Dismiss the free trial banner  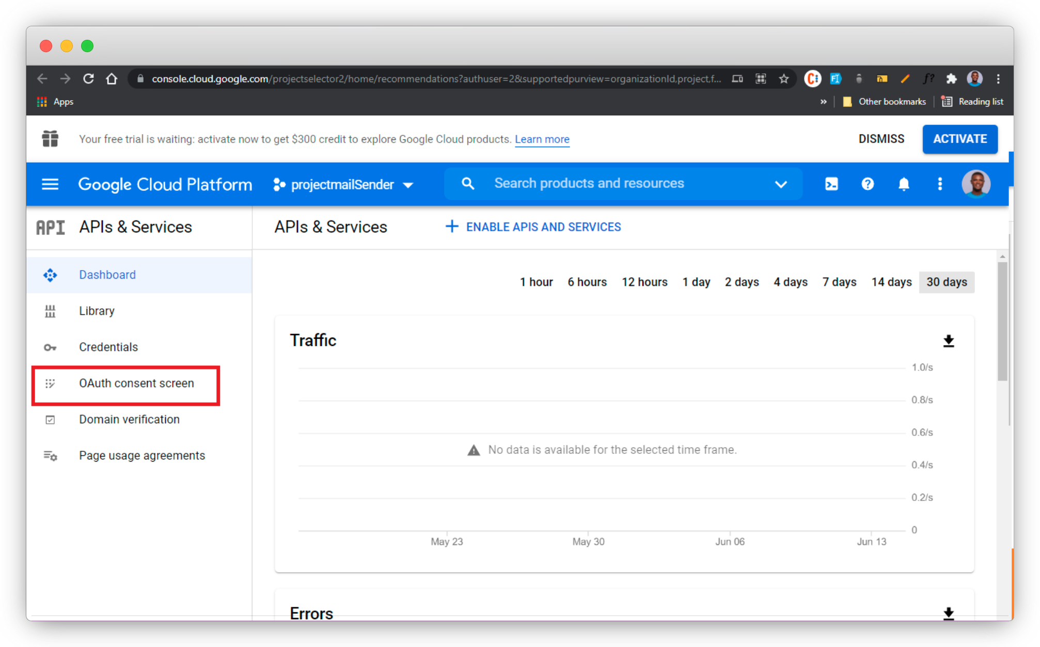[x=881, y=139]
